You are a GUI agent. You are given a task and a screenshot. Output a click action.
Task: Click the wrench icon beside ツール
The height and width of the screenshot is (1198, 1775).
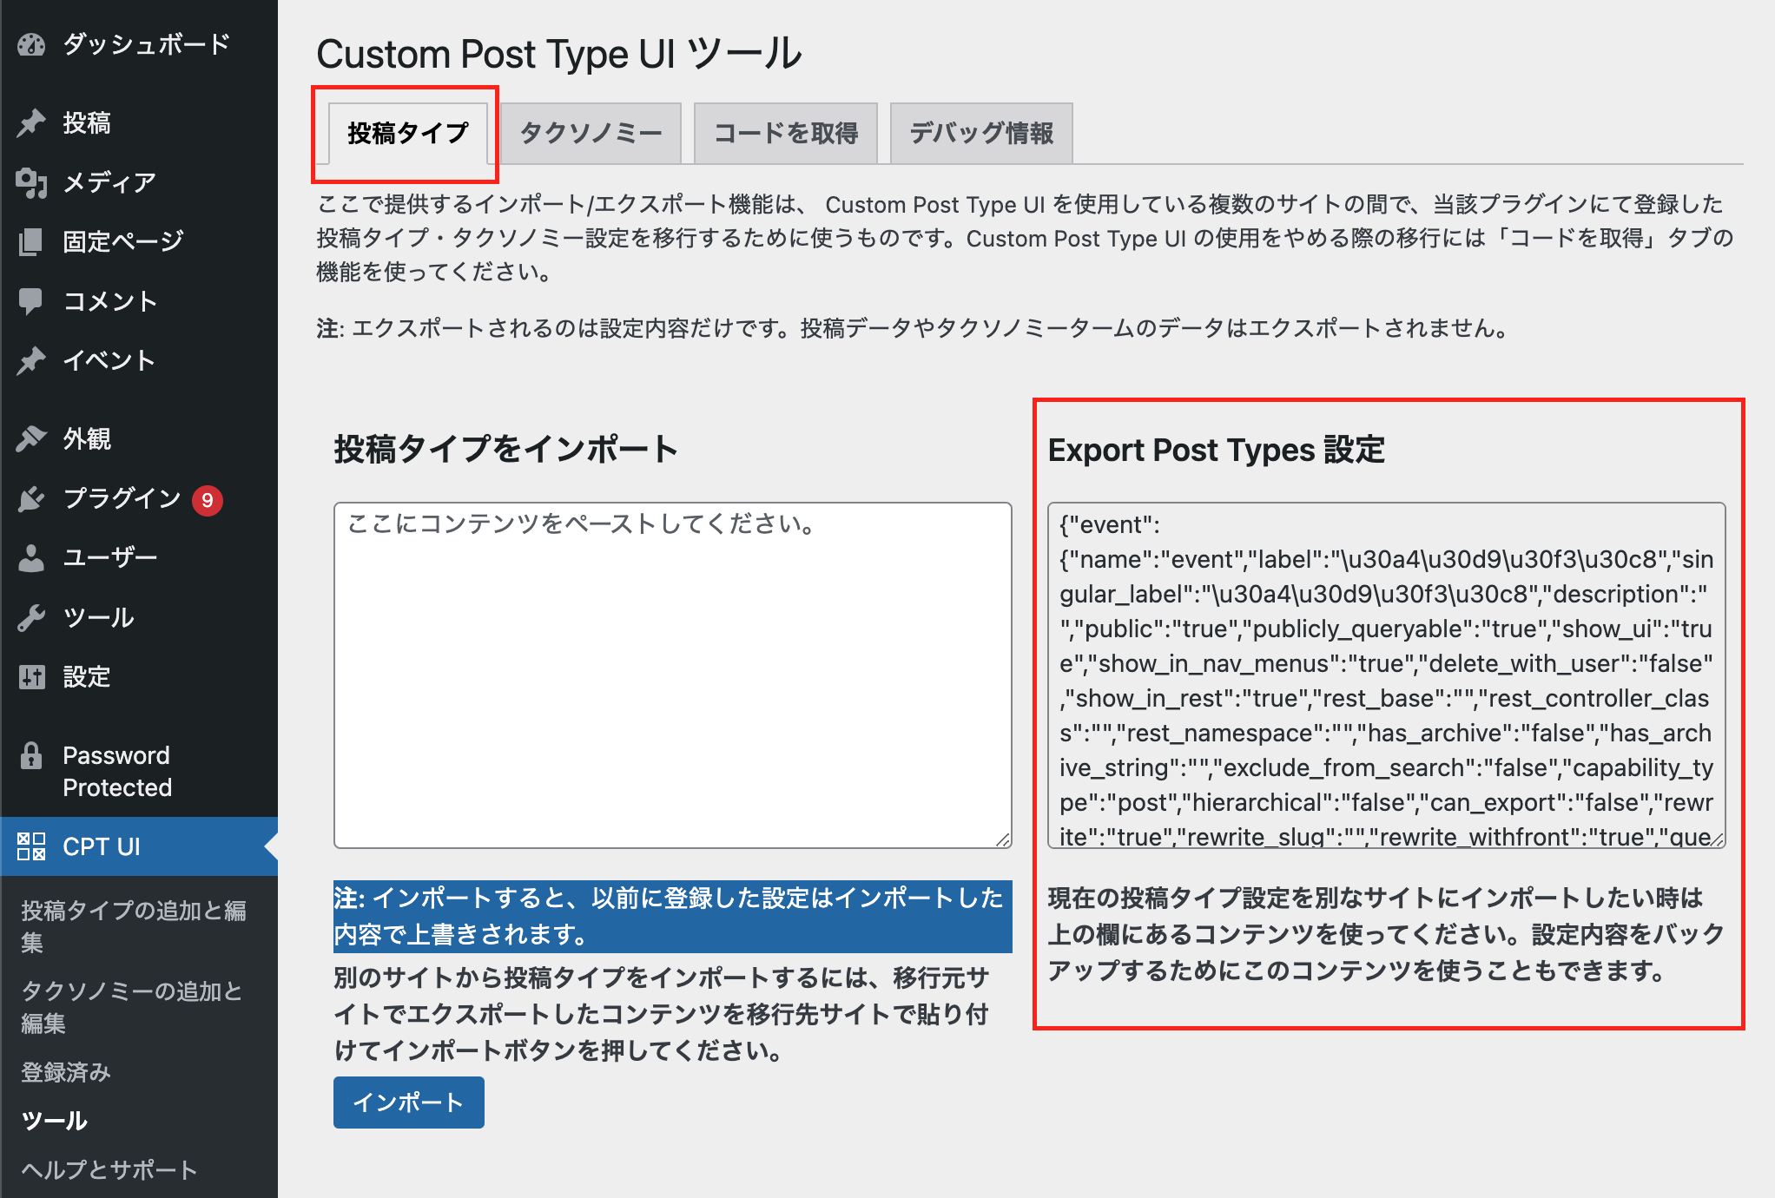point(31,617)
